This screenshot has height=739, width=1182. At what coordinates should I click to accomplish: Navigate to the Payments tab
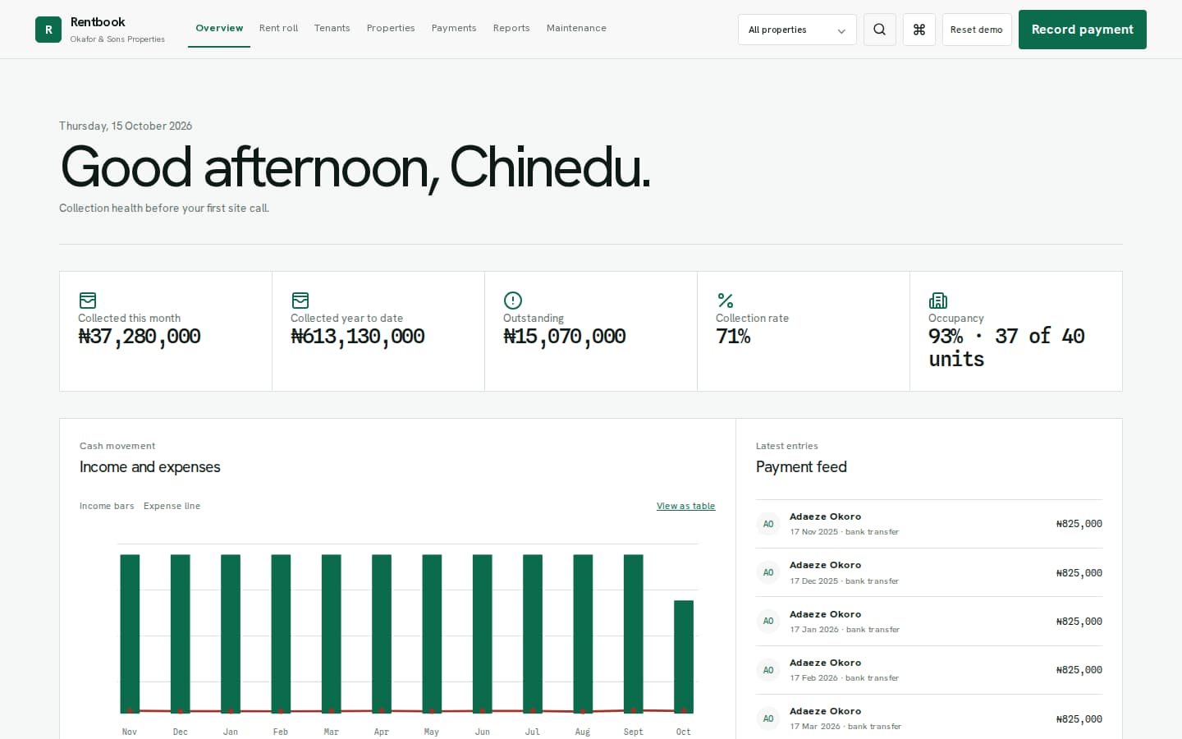coord(454,28)
